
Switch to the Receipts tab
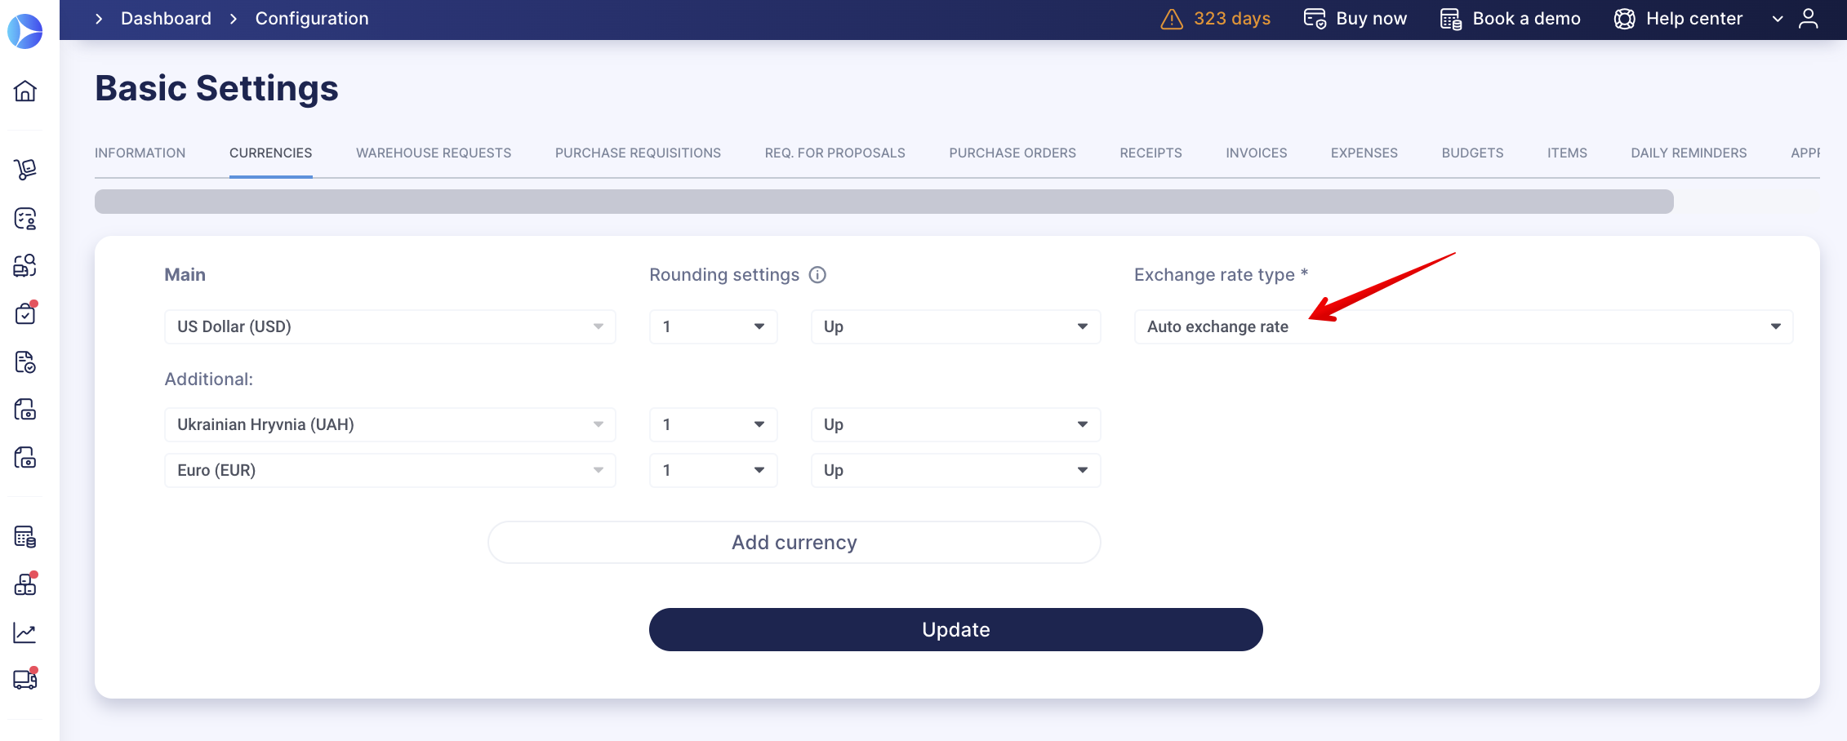(x=1151, y=153)
